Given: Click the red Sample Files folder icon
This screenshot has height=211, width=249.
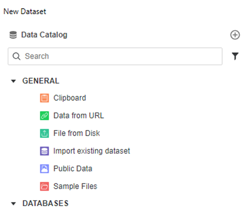Looking at the screenshot, I should [x=44, y=186].
